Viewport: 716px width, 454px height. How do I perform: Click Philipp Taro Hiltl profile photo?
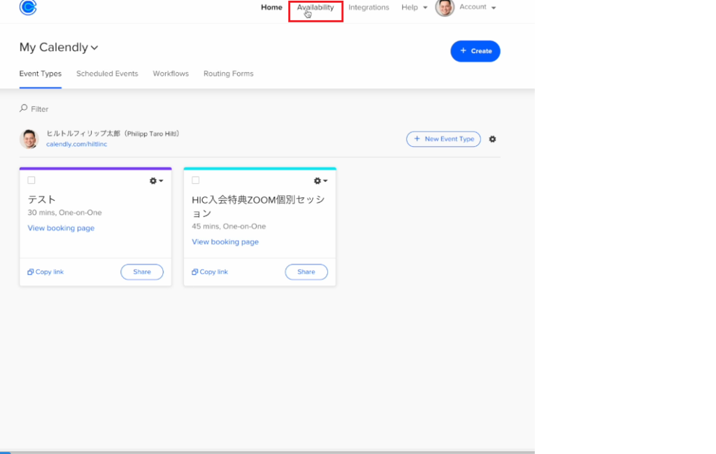pyautogui.click(x=29, y=139)
